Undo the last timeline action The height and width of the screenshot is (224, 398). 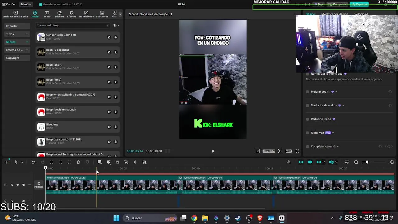[33, 162]
